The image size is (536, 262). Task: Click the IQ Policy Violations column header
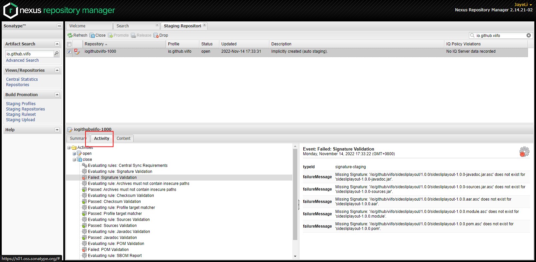click(x=486, y=44)
